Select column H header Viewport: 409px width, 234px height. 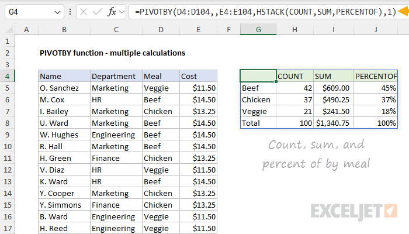coord(294,29)
